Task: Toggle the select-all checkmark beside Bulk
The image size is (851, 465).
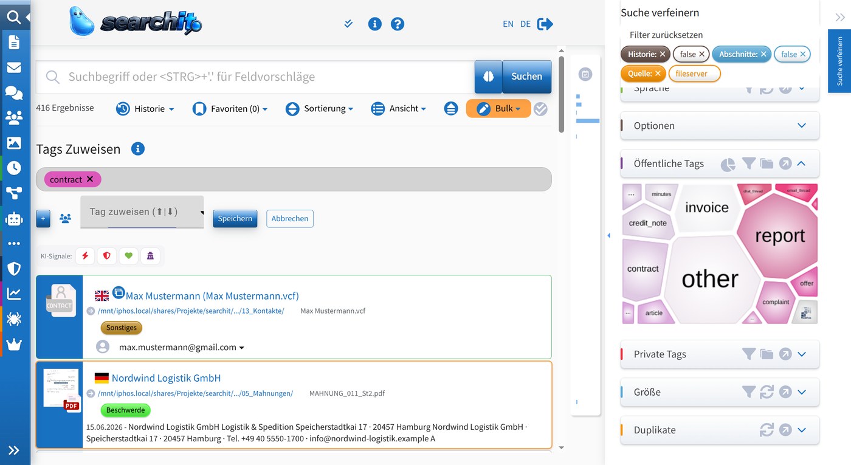Action: click(540, 109)
